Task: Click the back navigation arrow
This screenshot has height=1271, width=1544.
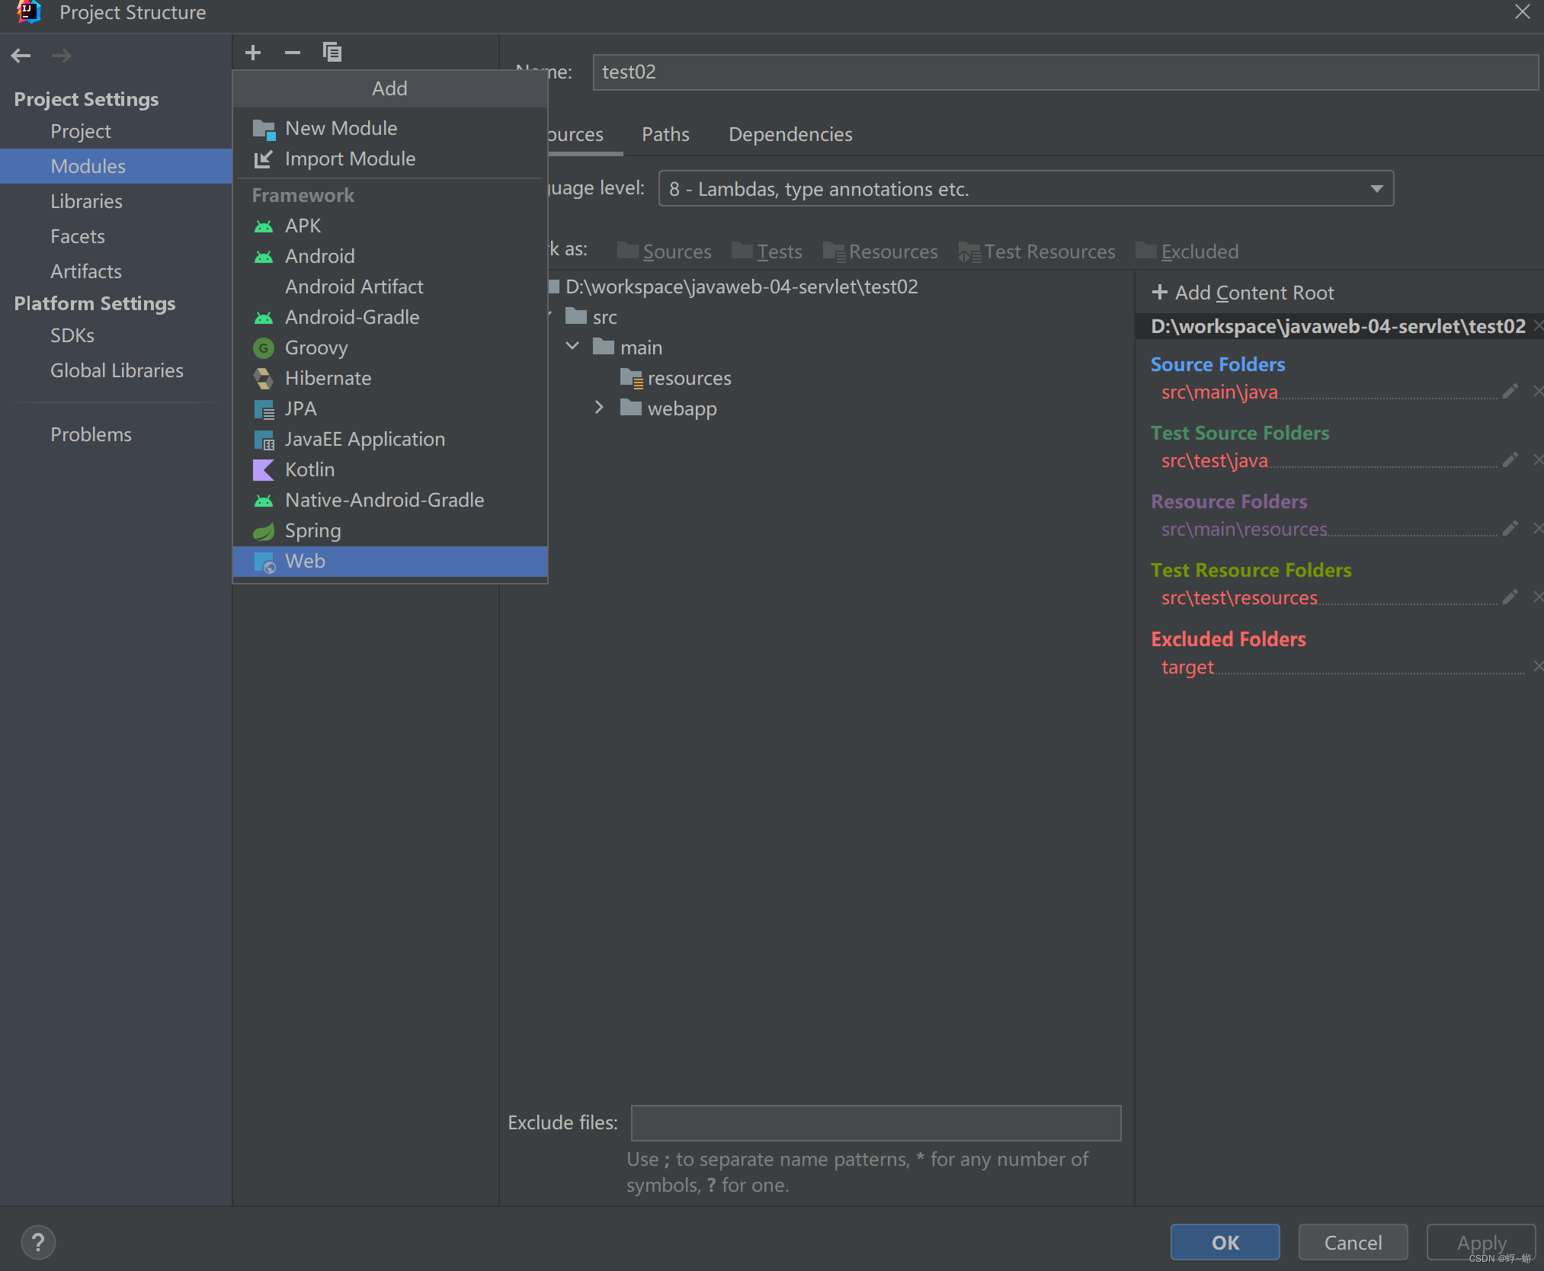Action: coord(21,56)
